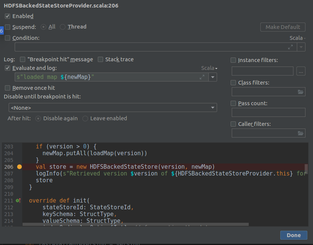313x245 pixels.
Task: Enable Class filters checkbox
Action: point(233,83)
